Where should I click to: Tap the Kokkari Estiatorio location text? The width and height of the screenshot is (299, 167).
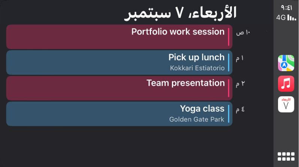(197, 68)
